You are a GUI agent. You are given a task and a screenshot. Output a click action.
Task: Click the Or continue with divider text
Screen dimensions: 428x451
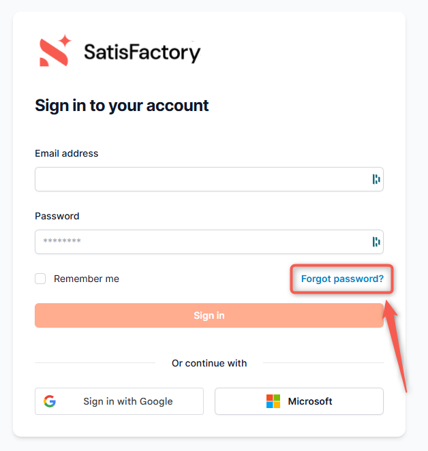click(209, 363)
